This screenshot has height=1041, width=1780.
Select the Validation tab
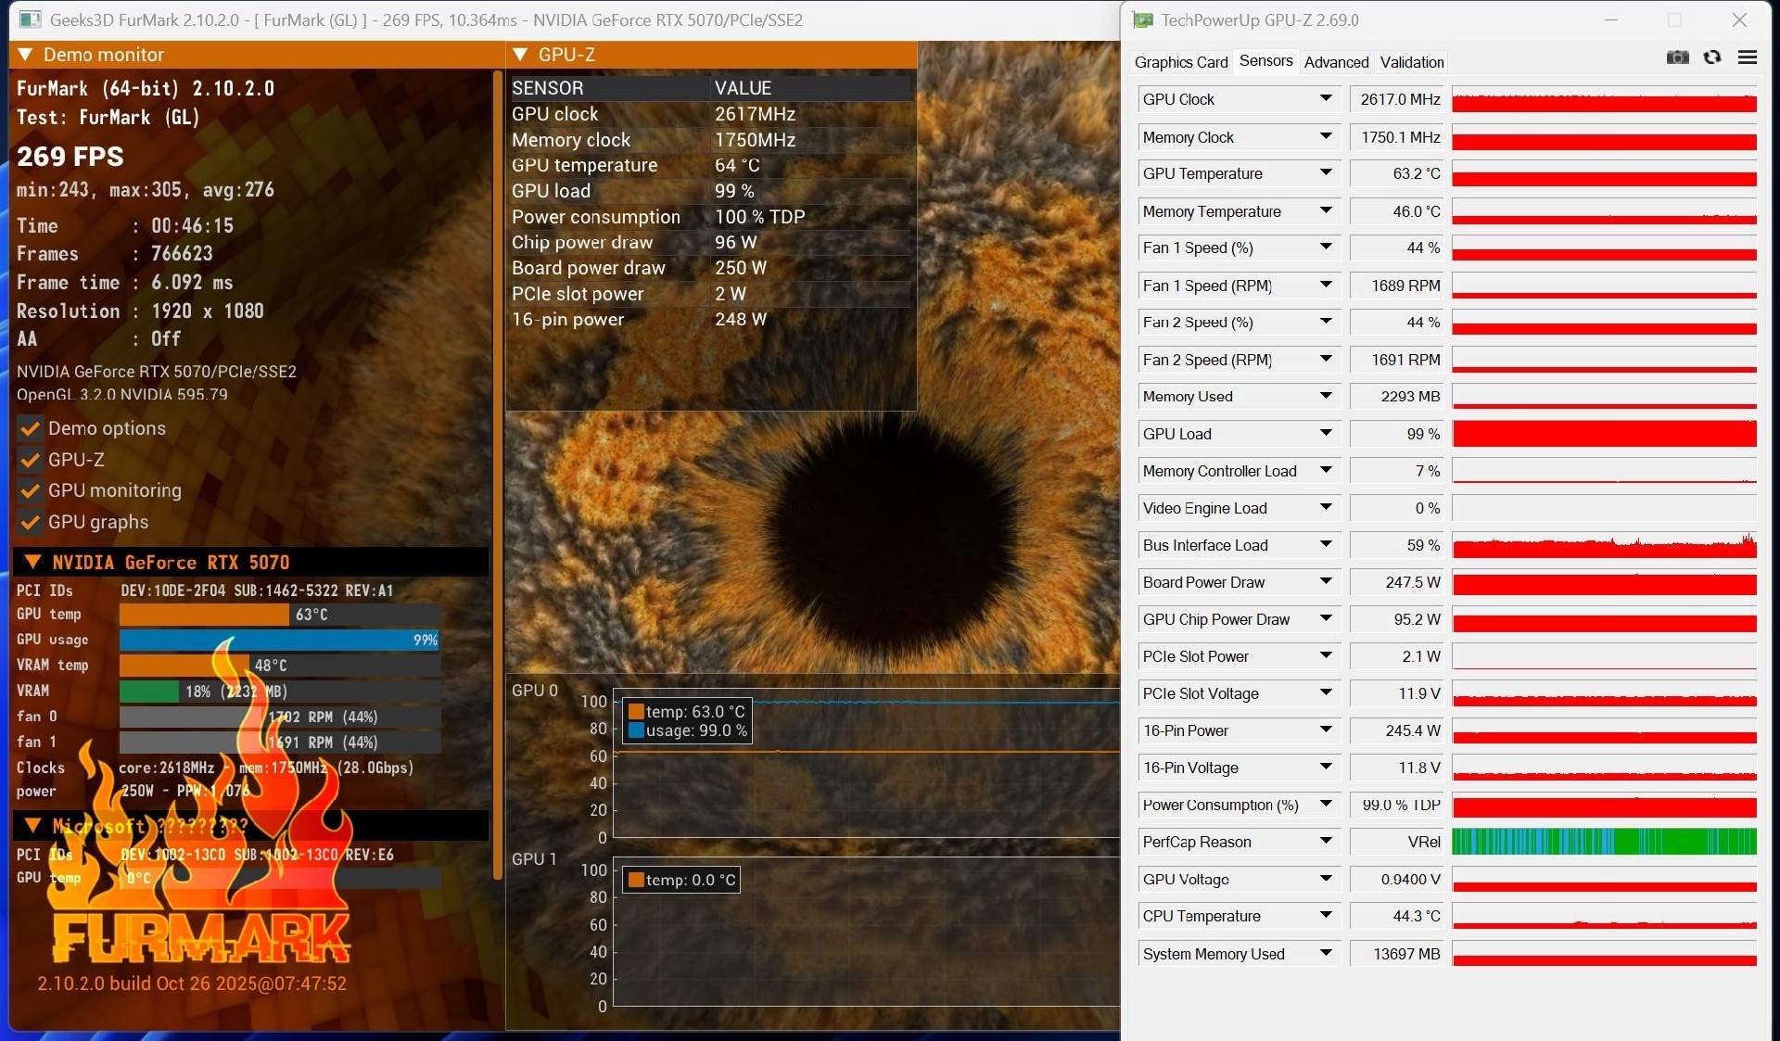1411,62
